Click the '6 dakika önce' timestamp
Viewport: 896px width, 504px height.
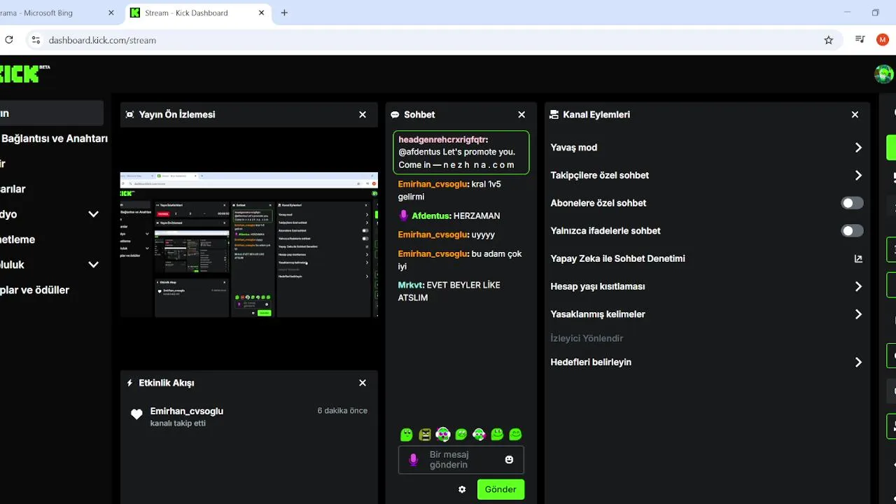[x=342, y=411]
